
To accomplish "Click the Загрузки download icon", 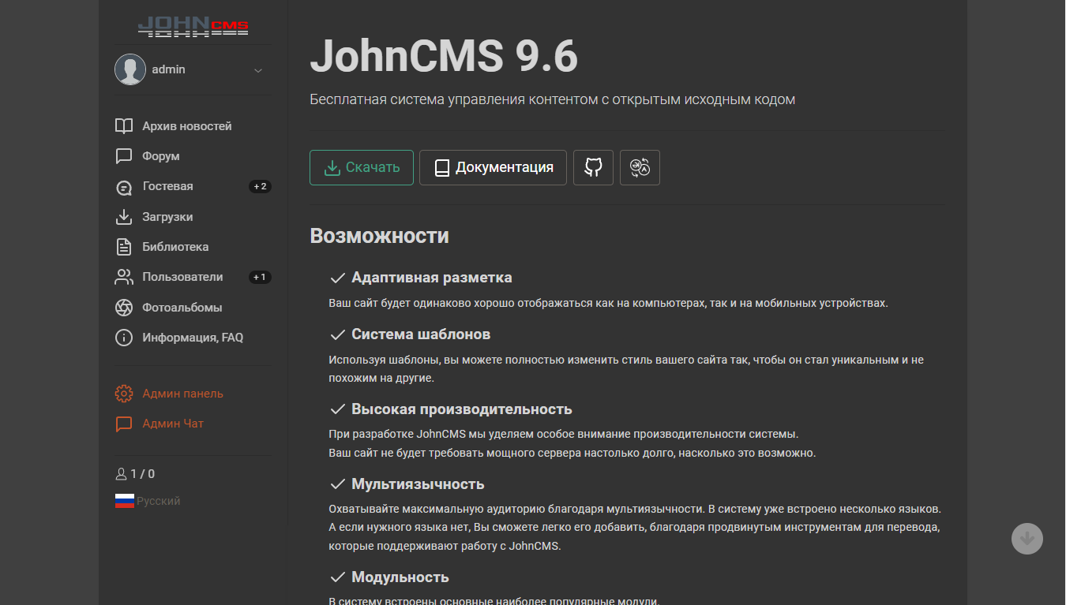I will 124,217.
